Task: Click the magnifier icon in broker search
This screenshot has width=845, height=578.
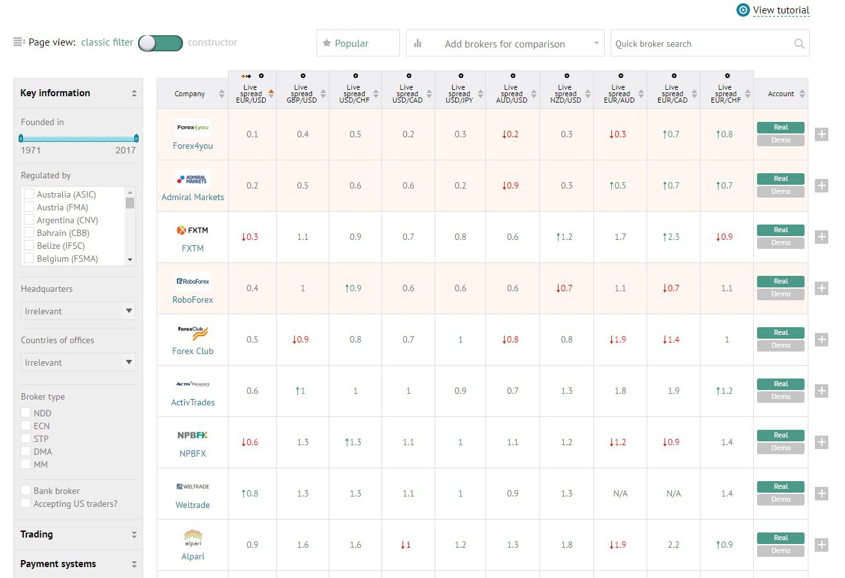Action: (x=799, y=44)
